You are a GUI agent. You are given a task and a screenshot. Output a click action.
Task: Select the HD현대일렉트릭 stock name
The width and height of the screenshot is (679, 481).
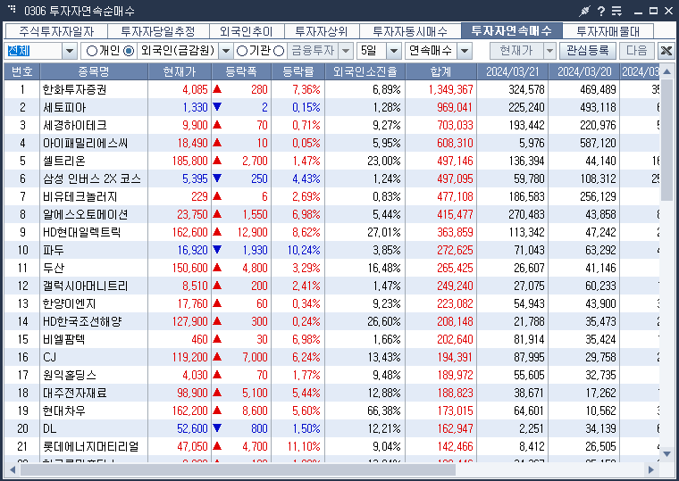pos(81,232)
